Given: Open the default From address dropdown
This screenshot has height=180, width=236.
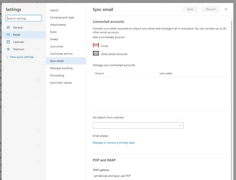Looking at the screenshot, I should click(x=138, y=125).
